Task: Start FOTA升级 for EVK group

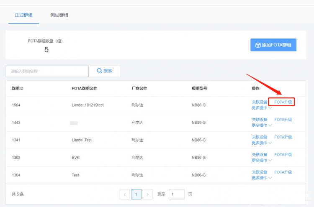Action: point(283,155)
